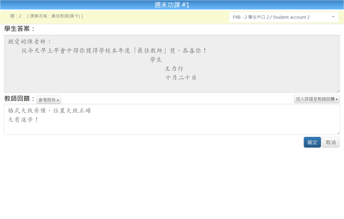The height and width of the screenshot is (219, 344).
Task: Open the Student account 2 selector dropdown
Action: (283, 17)
